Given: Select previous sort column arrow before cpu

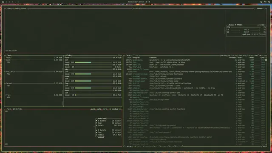Looking at the screenshot, I should coord(254,55).
